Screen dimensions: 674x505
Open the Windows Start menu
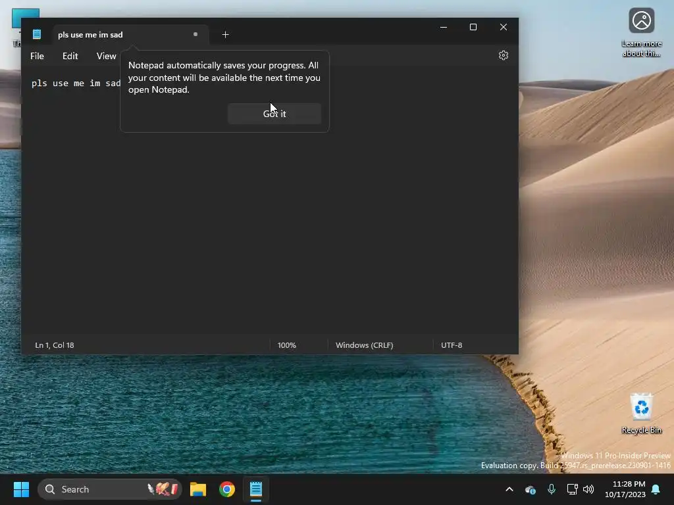click(x=21, y=489)
